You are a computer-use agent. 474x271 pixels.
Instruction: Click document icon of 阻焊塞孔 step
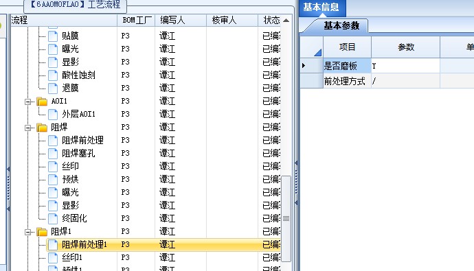click(x=53, y=153)
